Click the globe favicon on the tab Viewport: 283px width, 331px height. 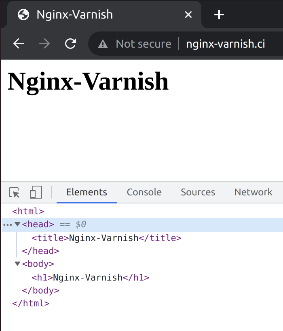tap(23, 15)
